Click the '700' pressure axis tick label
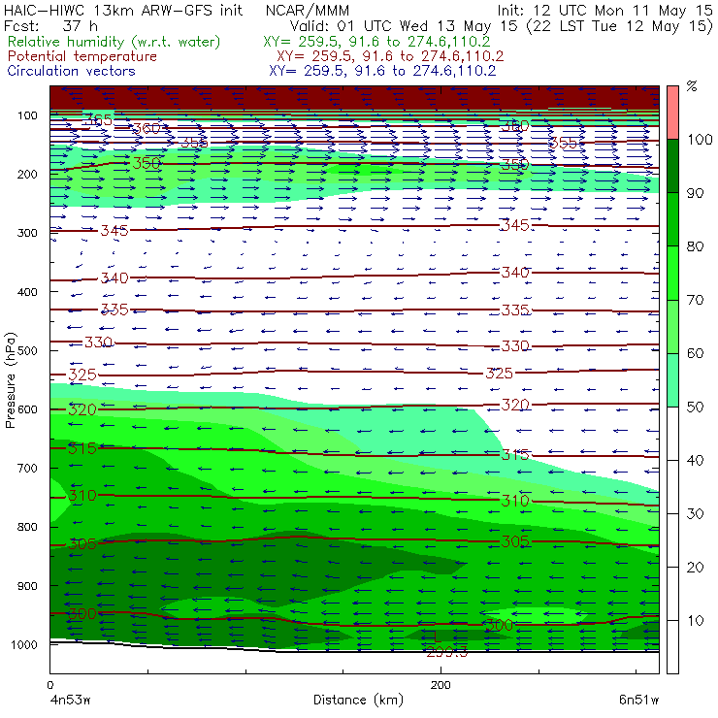Screen dimensions: 718x718 27,468
